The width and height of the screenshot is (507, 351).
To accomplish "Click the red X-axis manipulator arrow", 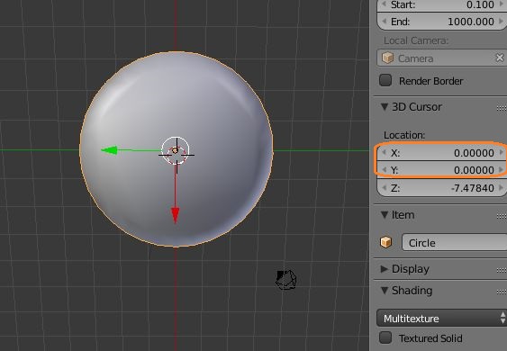I will (176, 215).
